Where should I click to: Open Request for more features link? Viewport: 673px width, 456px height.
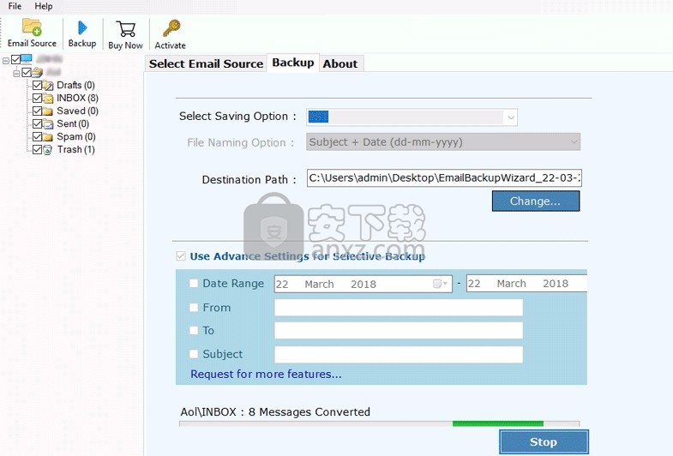tap(266, 375)
